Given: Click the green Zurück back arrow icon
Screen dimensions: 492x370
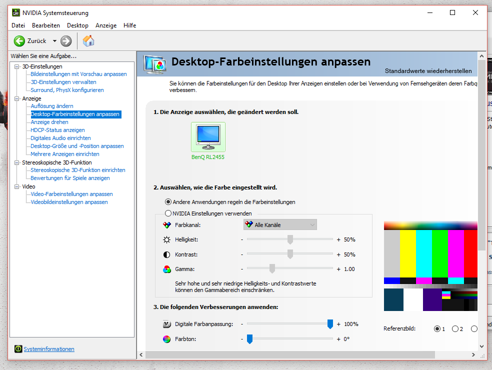Looking at the screenshot, I should point(19,41).
